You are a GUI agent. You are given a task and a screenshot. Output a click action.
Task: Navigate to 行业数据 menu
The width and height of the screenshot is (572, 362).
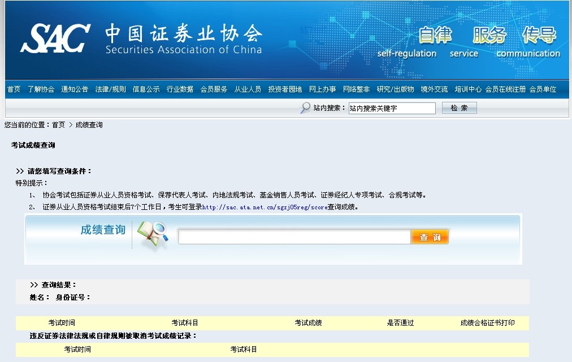[x=180, y=89]
